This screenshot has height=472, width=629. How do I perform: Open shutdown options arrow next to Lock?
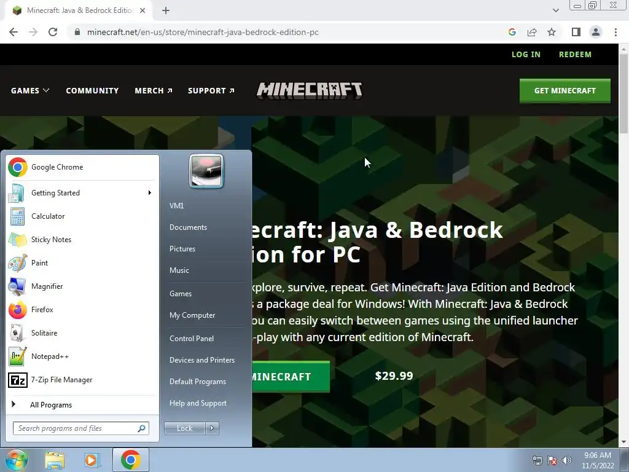(212, 428)
